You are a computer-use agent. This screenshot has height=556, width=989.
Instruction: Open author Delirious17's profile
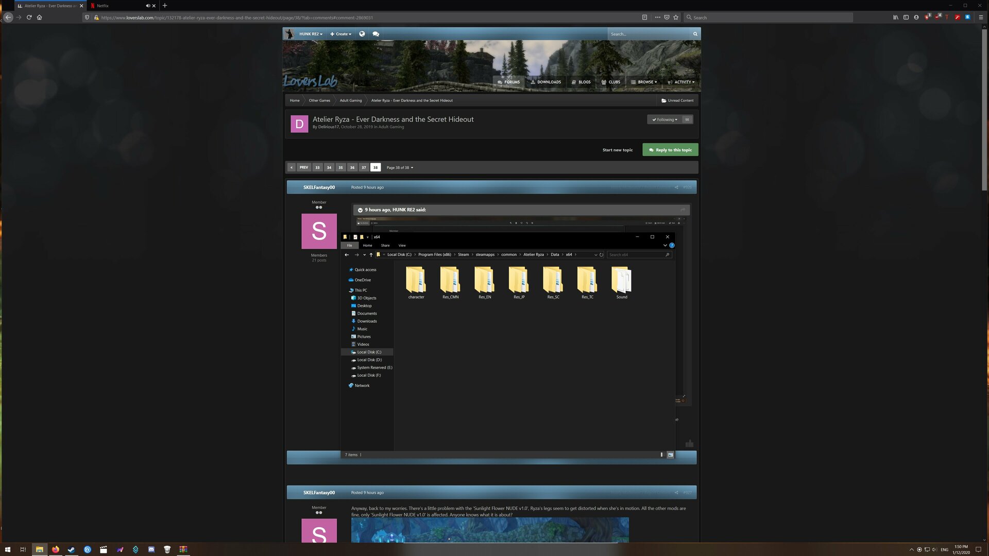[x=329, y=127]
